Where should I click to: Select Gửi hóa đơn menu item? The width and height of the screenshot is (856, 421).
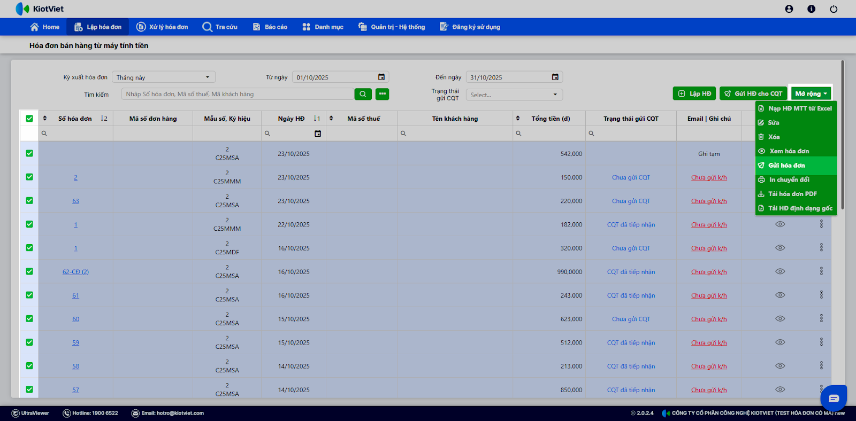(x=796, y=166)
